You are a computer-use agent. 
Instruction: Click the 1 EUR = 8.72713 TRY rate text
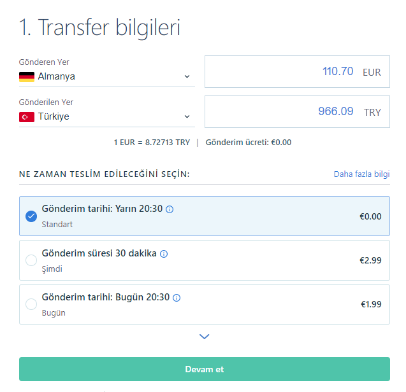click(x=152, y=143)
